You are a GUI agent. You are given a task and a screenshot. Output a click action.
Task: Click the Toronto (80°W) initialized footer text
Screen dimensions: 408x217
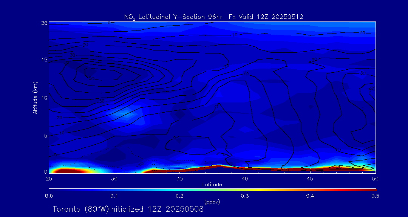click(x=128, y=209)
